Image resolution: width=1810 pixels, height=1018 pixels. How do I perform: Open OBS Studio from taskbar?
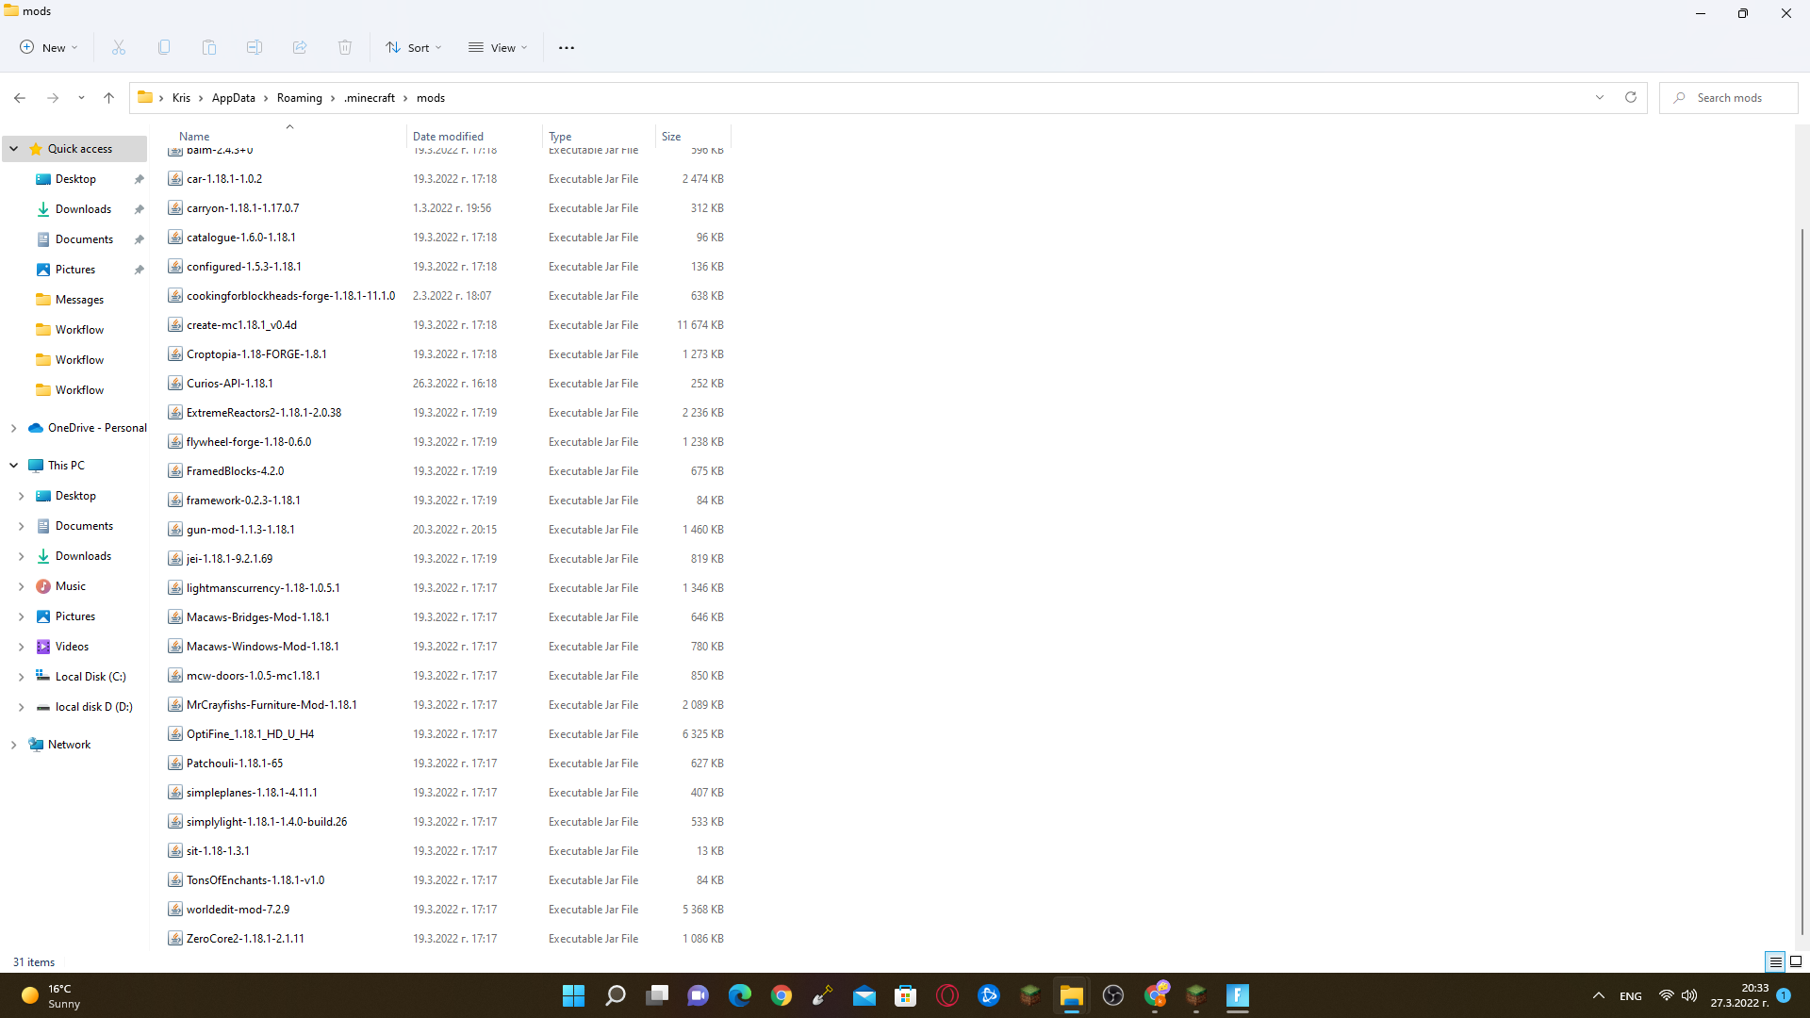[x=1113, y=995]
